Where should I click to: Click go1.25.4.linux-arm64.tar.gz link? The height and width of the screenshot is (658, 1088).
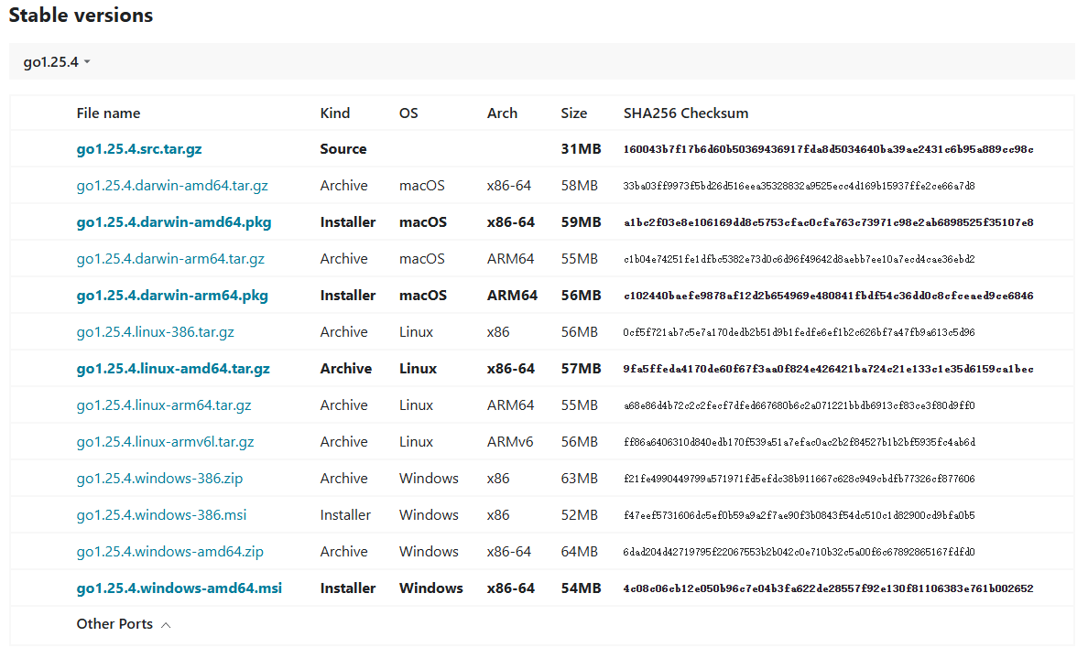164,405
